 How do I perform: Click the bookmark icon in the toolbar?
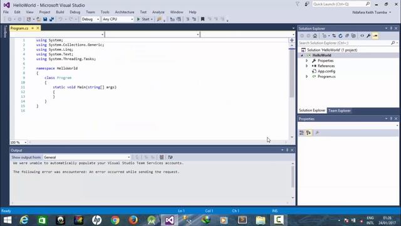pos(202,19)
